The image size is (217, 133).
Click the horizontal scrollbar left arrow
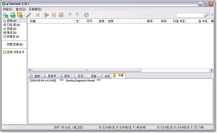30,70
